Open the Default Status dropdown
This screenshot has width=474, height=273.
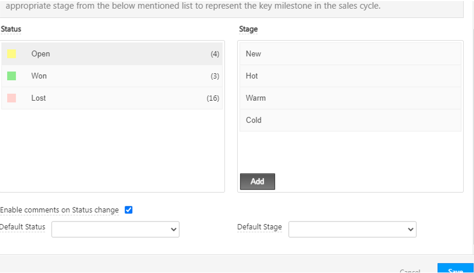tap(115, 229)
